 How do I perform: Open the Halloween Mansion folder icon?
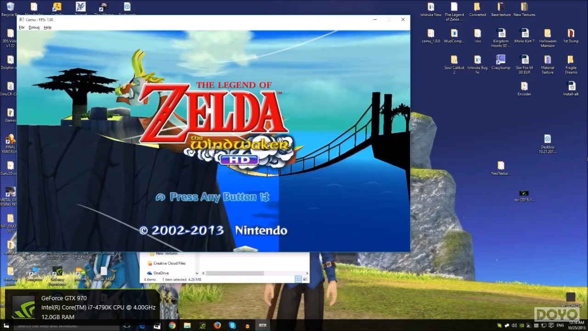[548, 38]
